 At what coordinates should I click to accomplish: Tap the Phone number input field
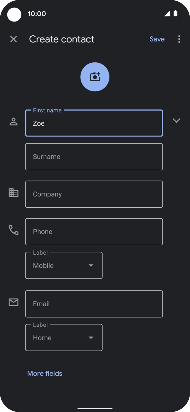coord(94,232)
